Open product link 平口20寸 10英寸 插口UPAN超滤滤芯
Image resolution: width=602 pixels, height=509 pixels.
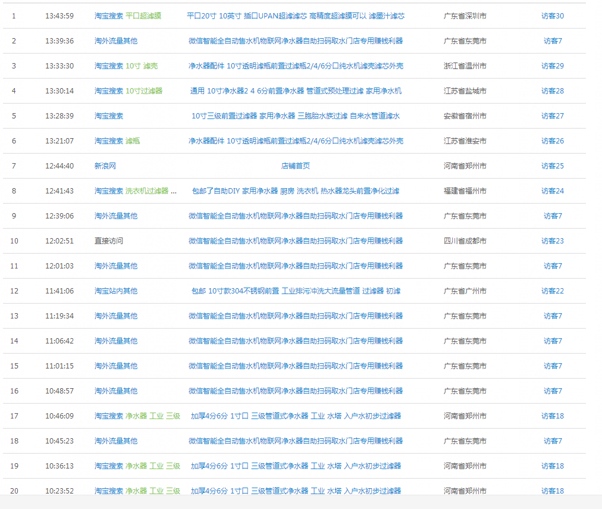(x=296, y=15)
